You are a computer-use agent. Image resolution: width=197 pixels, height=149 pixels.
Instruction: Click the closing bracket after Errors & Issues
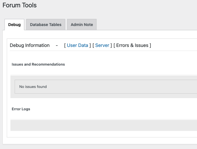coord(150,45)
